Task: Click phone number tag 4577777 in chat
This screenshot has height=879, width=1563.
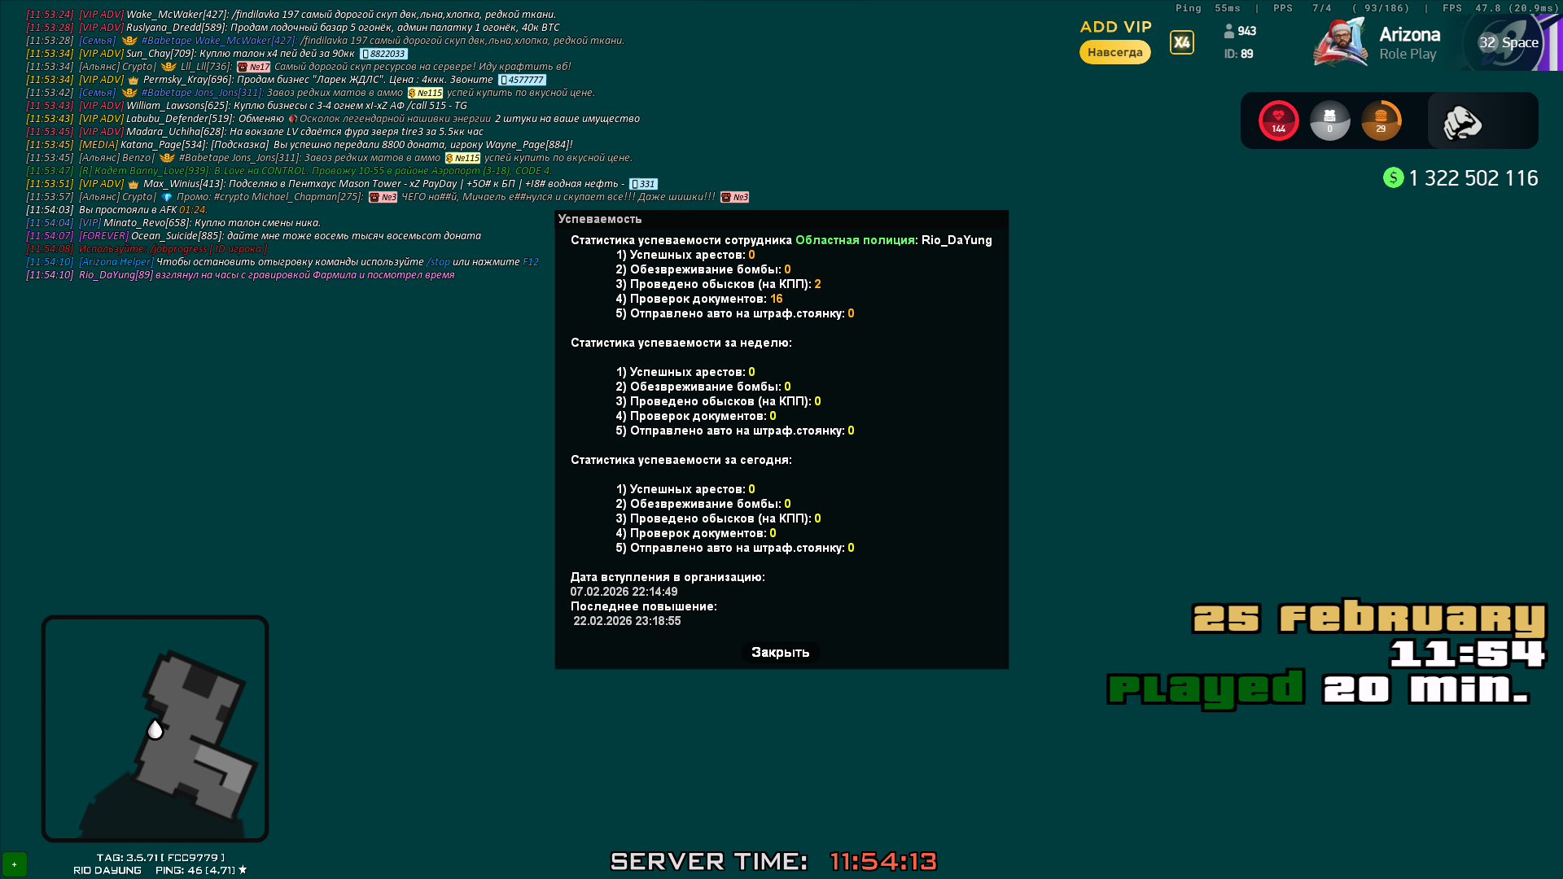Action: (522, 80)
